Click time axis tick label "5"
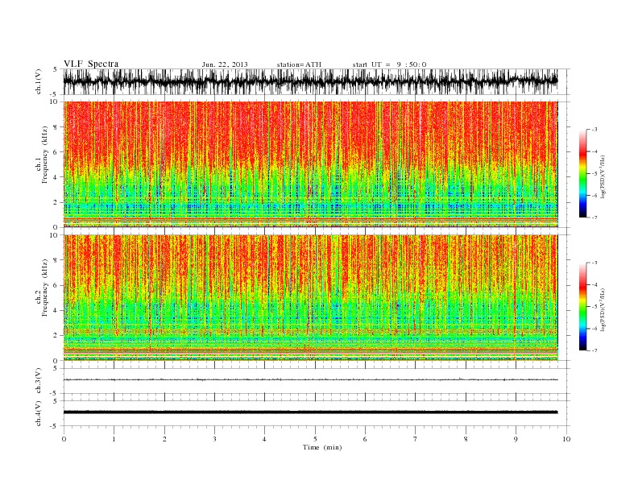638x493 pixels. [x=315, y=439]
